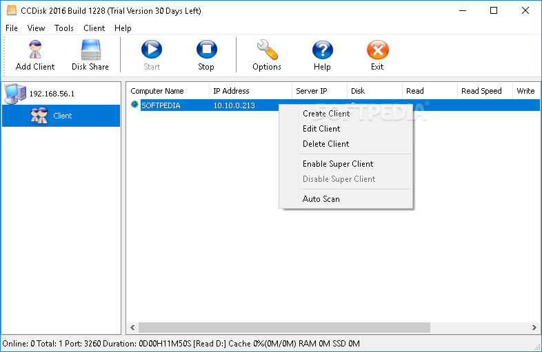
Task: Open the Client menu
Action: click(x=94, y=28)
